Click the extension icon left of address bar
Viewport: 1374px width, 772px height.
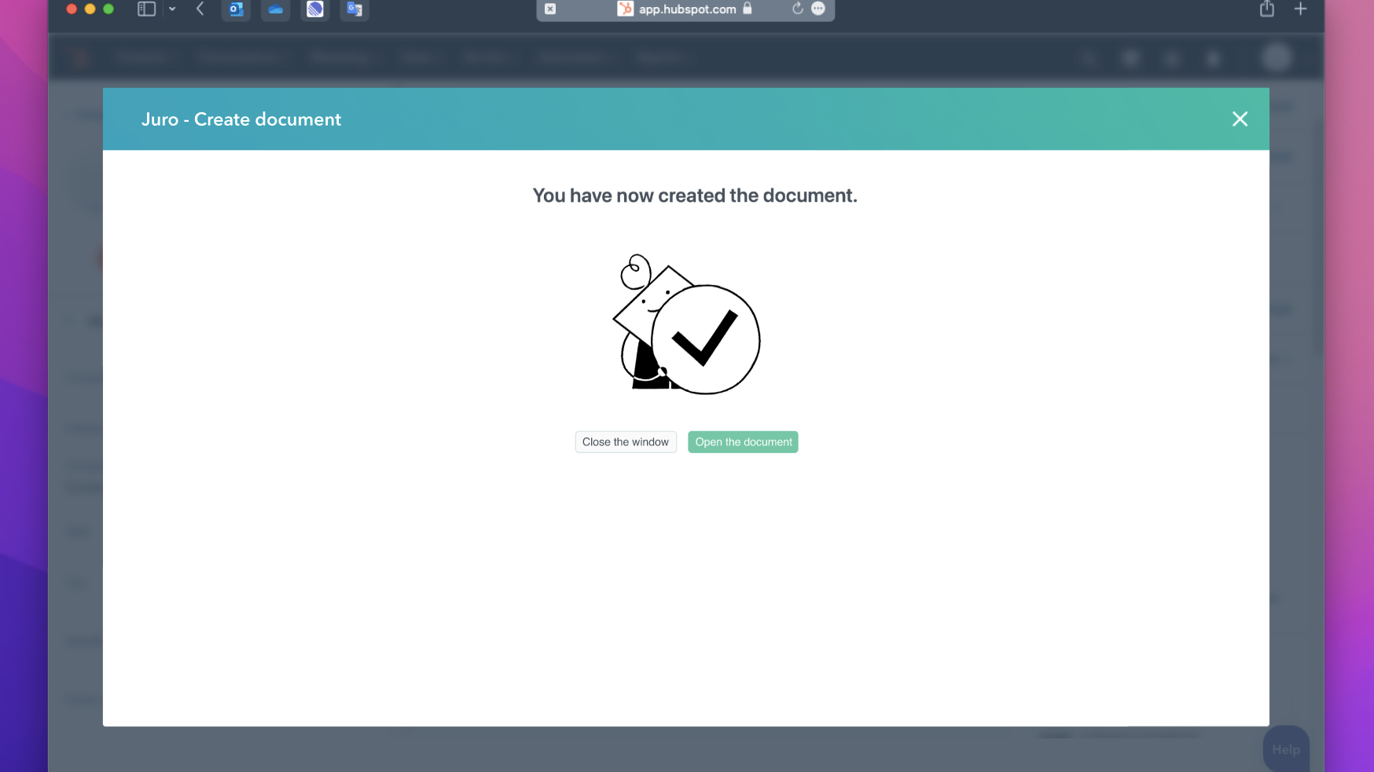pos(550,9)
